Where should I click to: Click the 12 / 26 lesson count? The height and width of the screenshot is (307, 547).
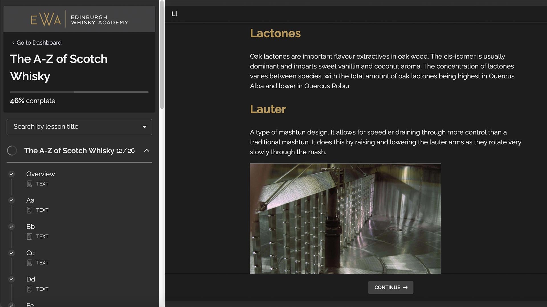point(125,151)
